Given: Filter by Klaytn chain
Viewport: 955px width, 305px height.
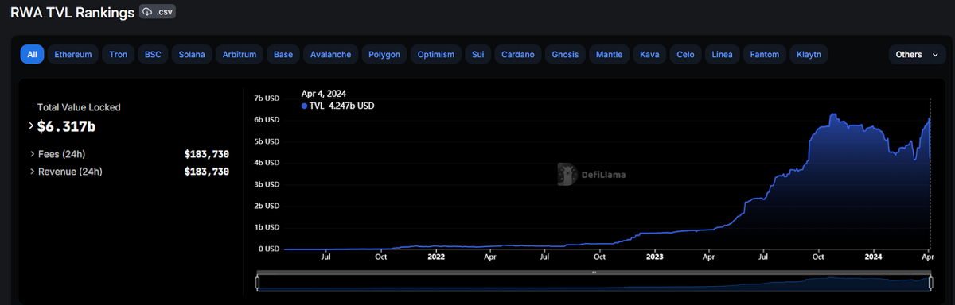Looking at the screenshot, I should pyautogui.click(x=809, y=55).
